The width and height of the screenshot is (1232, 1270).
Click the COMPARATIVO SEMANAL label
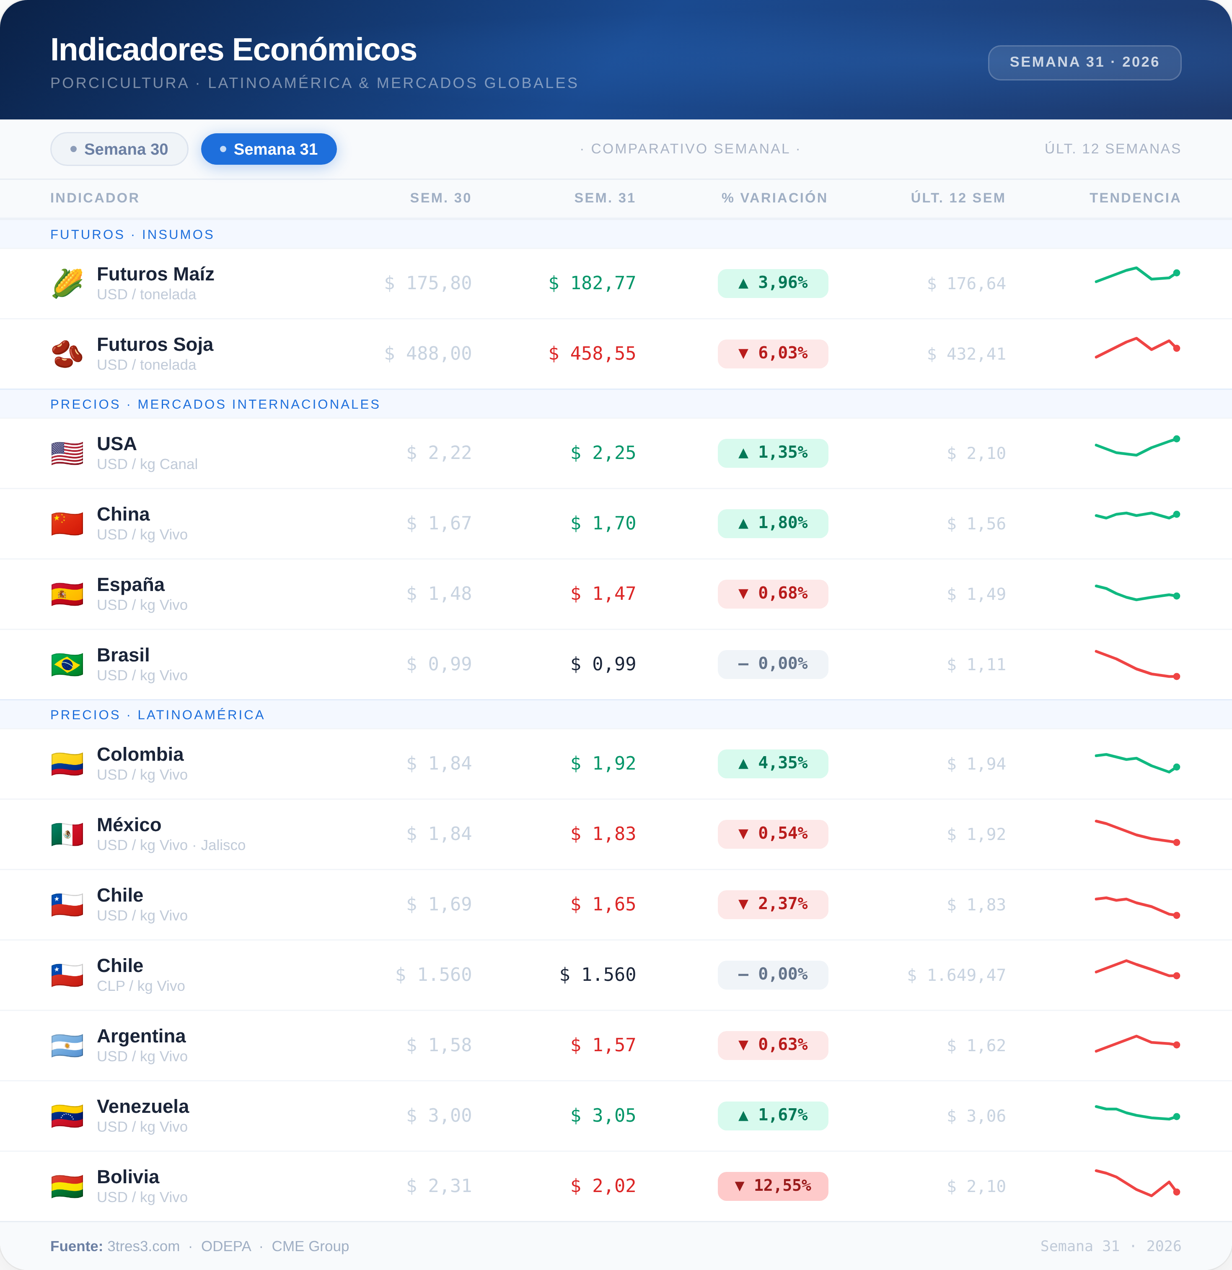pos(691,149)
